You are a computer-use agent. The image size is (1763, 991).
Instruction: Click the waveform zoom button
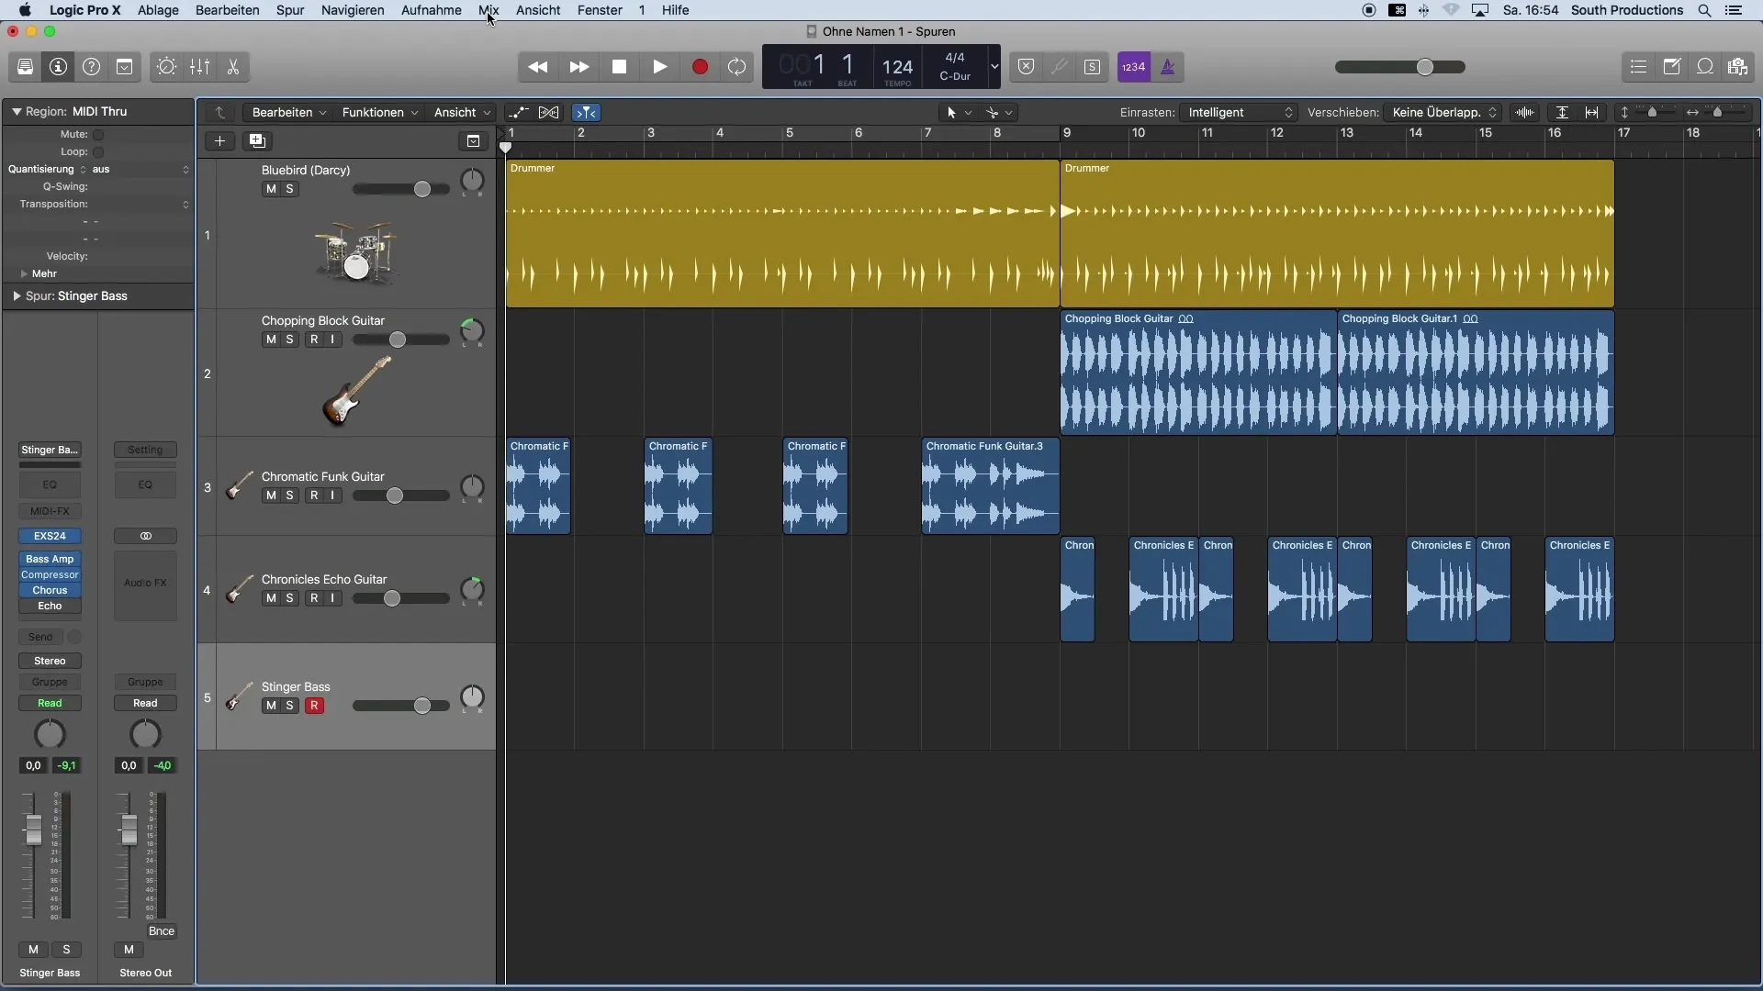(1524, 112)
